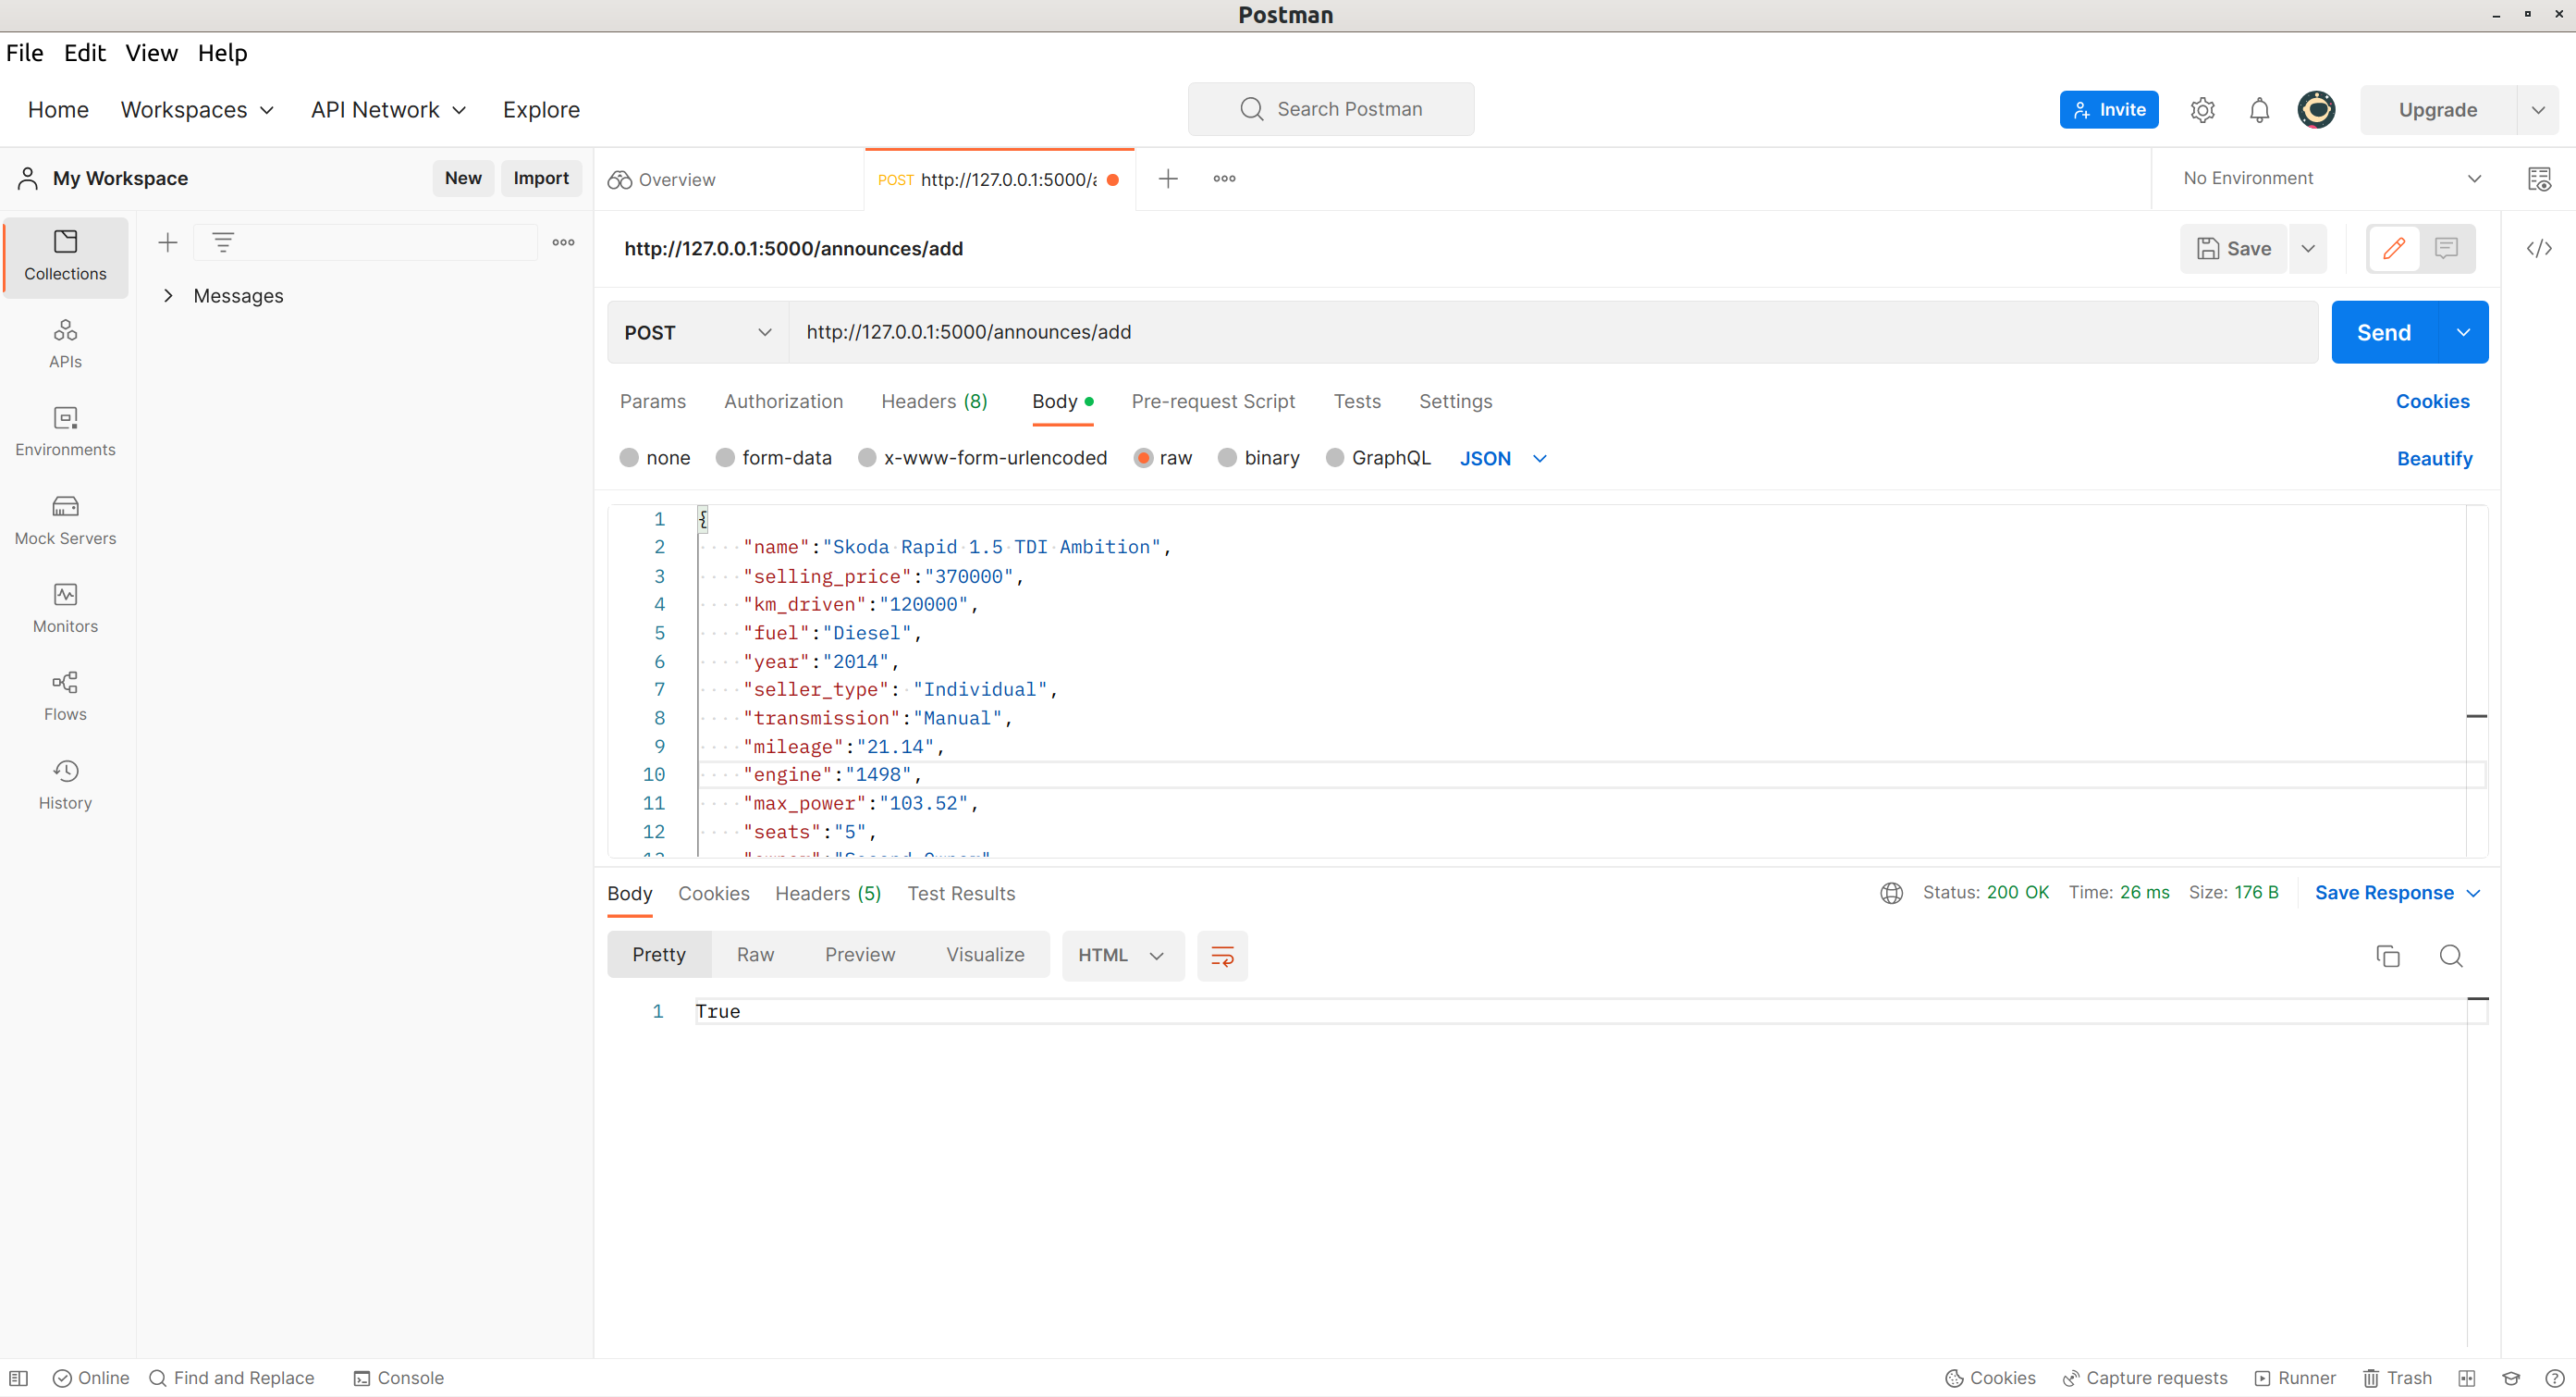Switch to the Pre-request Script tab
This screenshot has height=1397, width=2576.
(x=1212, y=402)
